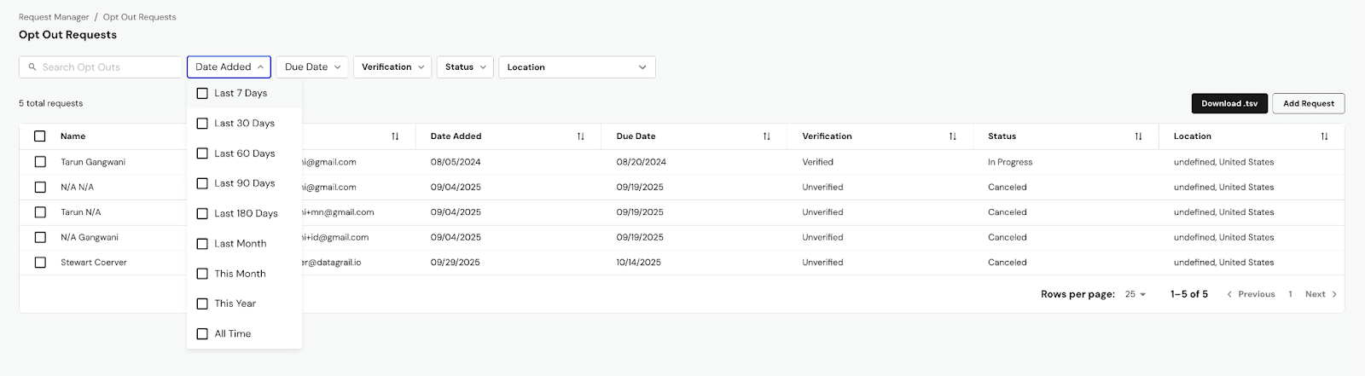Sort table by Due Date arrows
This screenshot has width=1365, height=376.
[766, 136]
